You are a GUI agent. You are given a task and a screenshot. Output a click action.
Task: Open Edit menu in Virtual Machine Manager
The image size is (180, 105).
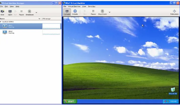pyautogui.click(x=6, y=7)
